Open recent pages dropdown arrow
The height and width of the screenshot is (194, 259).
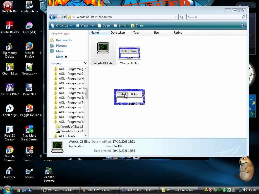[x=64, y=17]
